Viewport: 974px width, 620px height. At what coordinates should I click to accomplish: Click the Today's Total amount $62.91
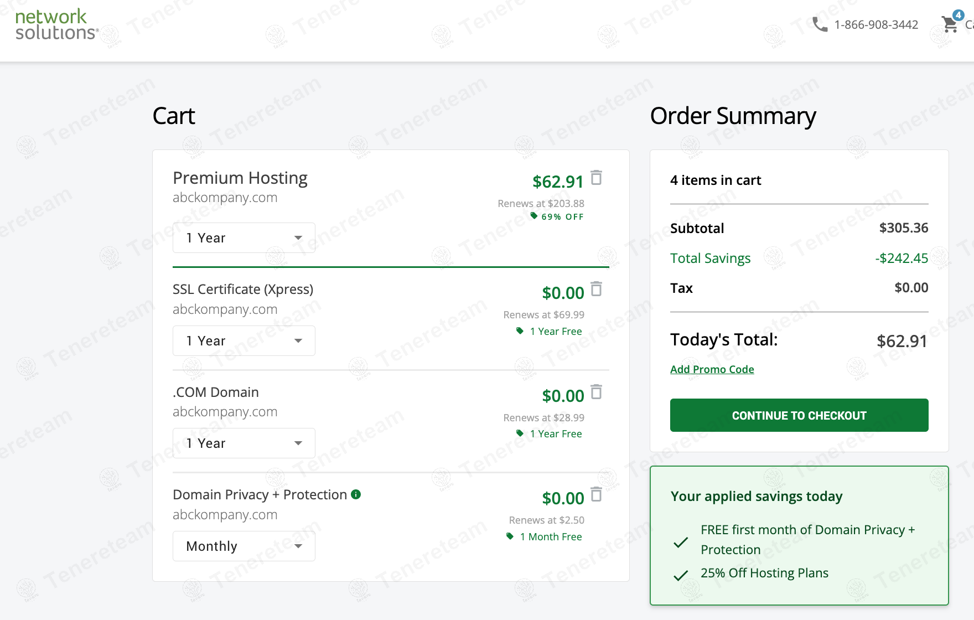point(902,341)
